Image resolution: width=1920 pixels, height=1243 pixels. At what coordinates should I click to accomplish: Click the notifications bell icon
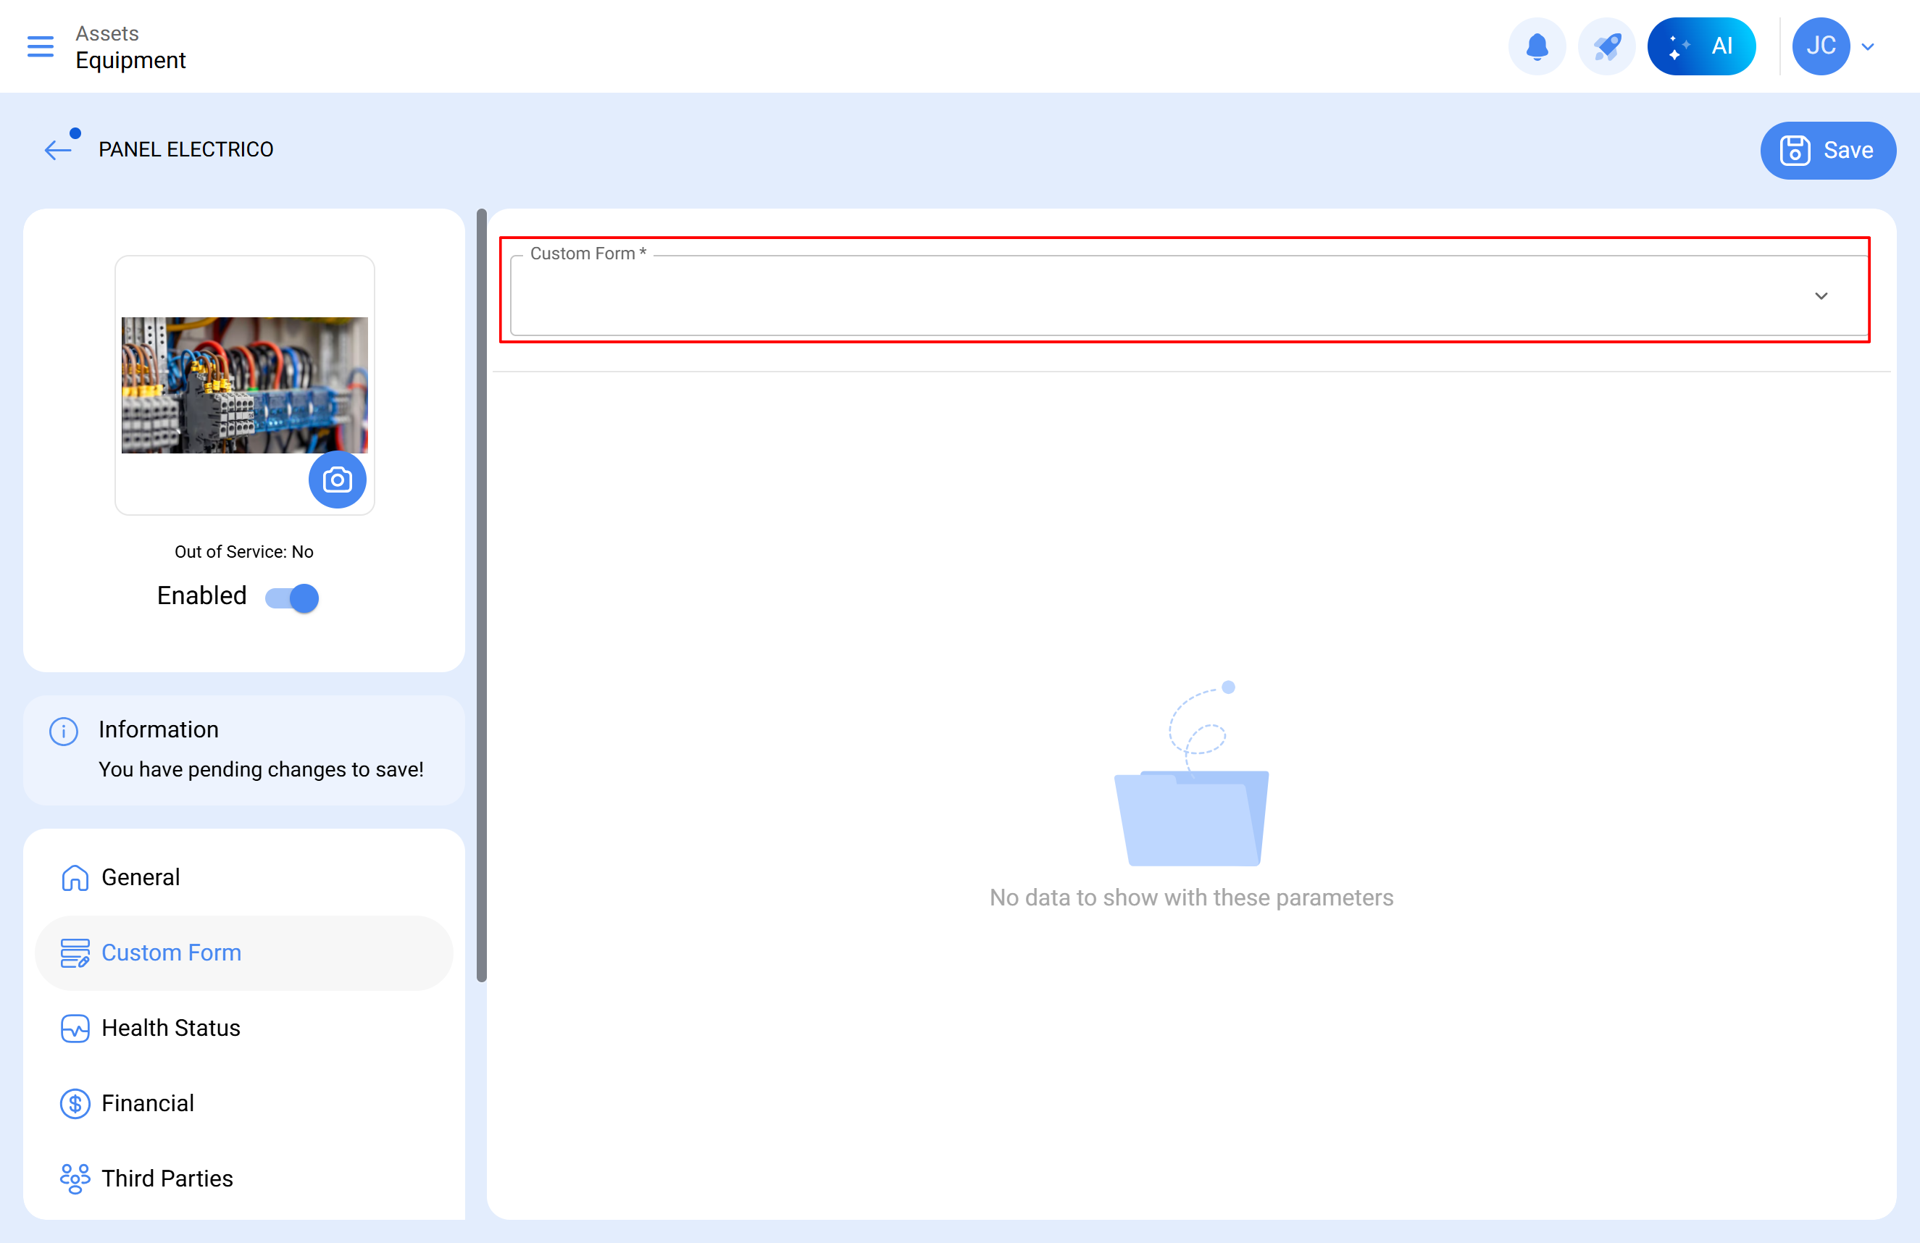1537,46
